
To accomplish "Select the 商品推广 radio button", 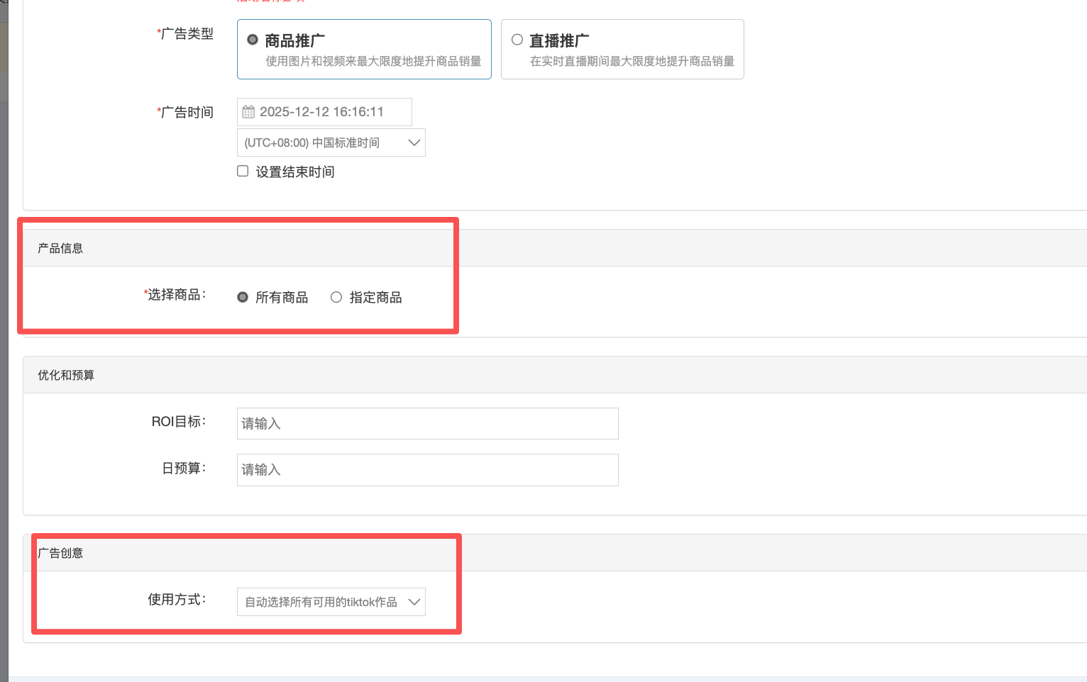I will pyautogui.click(x=253, y=40).
